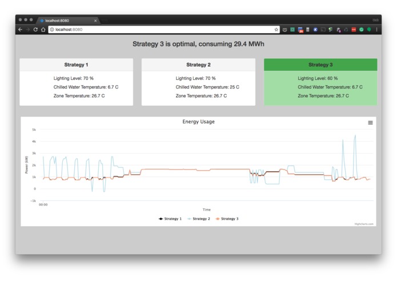Click Strategy 3 Zone Temperature: 26.7 C
Image resolution: width=397 pixels, height=282 pixels.
pyautogui.click(x=323, y=96)
